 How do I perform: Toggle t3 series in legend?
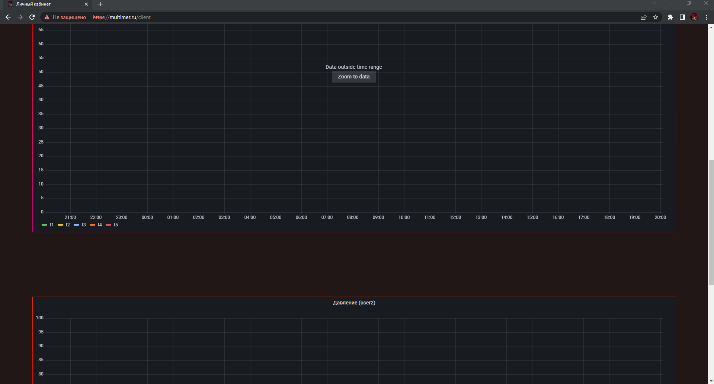[80, 225]
